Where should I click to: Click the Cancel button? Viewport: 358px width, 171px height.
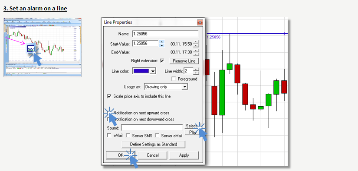tap(152, 155)
